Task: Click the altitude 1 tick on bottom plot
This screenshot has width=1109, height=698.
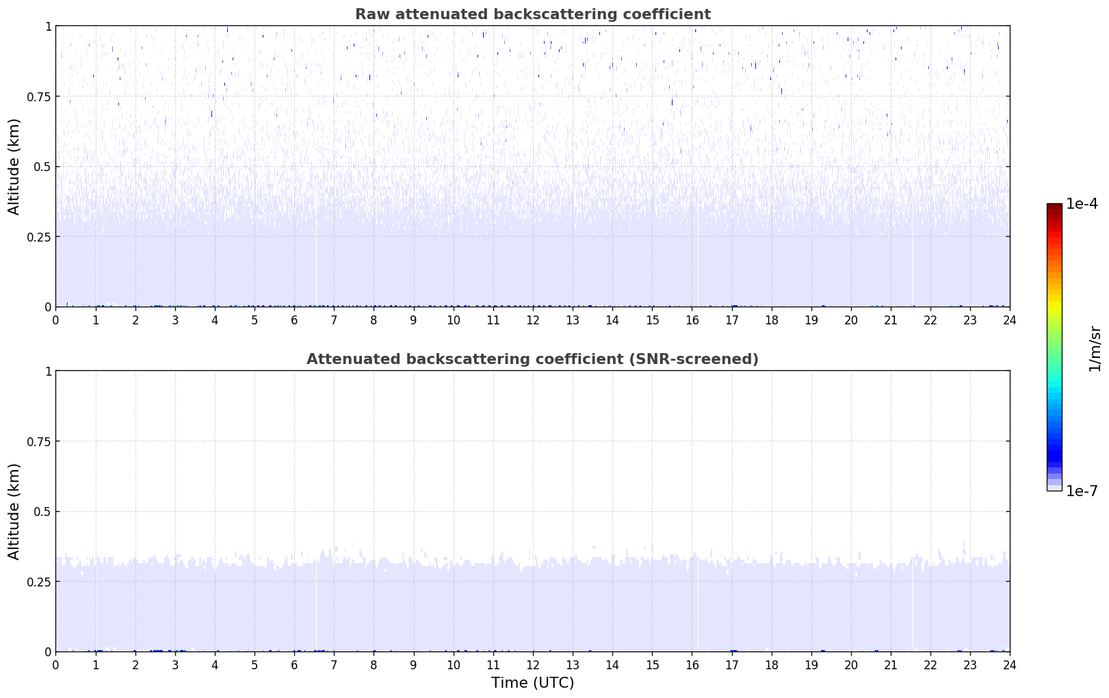Action: (48, 371)
